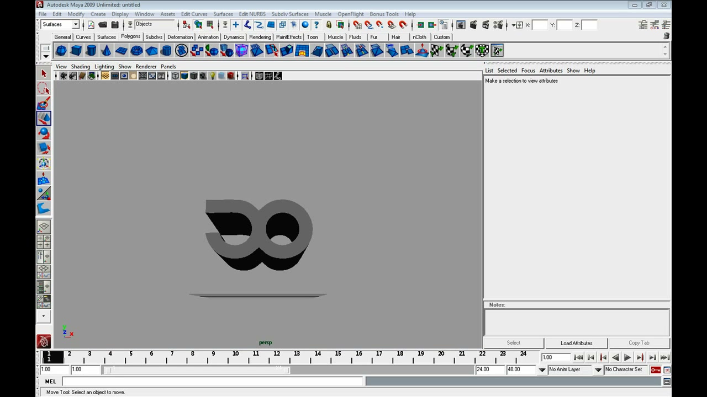Click the circled plane shelf icon
707x397 pixels.
(181, 51)
